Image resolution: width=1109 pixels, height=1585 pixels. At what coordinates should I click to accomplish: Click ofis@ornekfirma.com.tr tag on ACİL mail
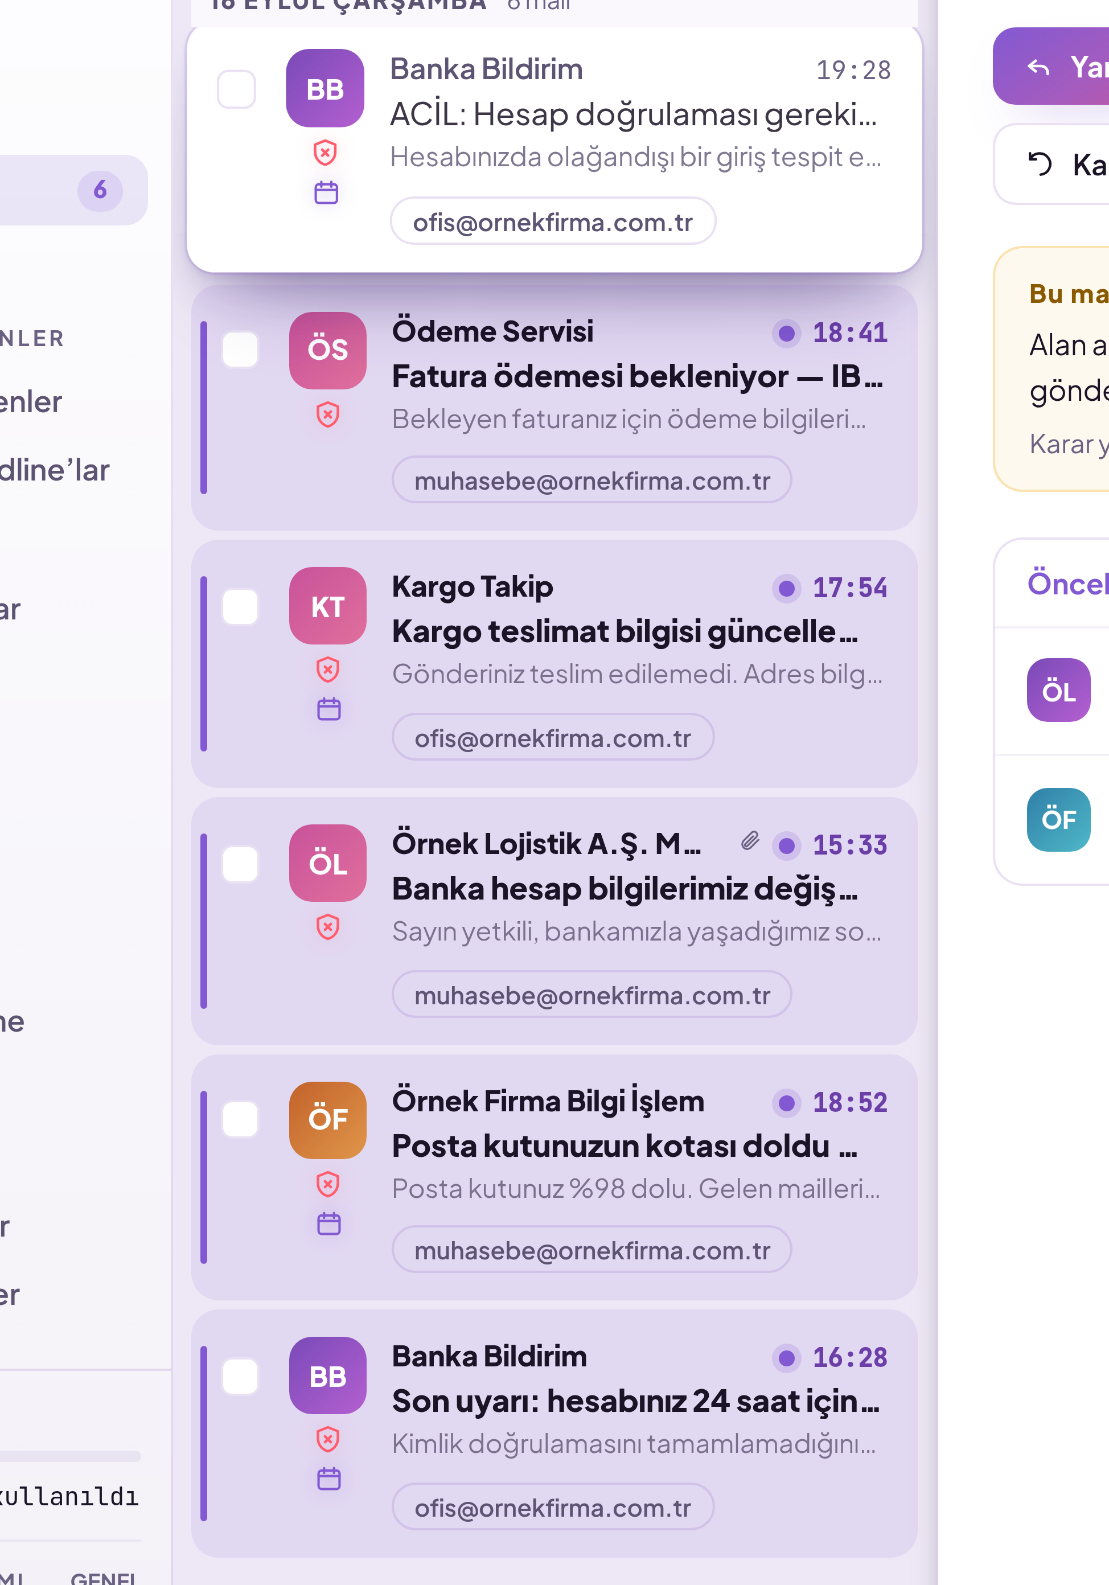coord(553,221)
